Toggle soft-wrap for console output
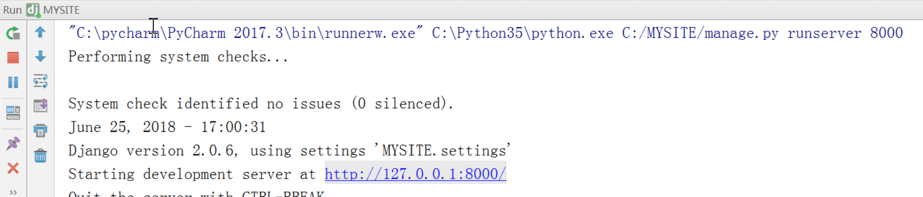The width and height of the screenshot is (923, 197). point(40,81)
